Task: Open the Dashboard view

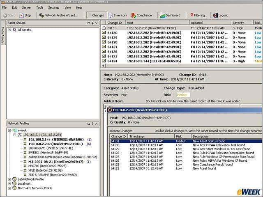Action: (170, 15)
